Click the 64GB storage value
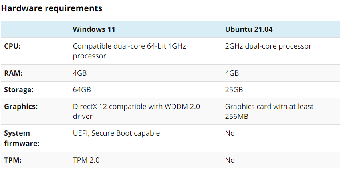341x169 pixels. click(x=82, y=90)
